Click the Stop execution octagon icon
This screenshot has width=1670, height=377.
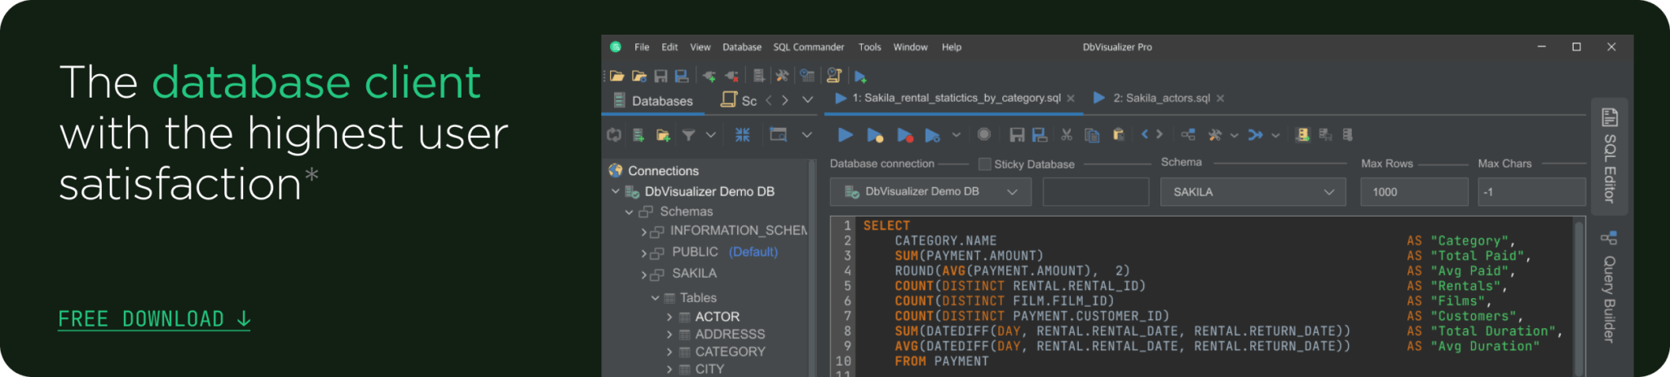[x=984, y=134]
